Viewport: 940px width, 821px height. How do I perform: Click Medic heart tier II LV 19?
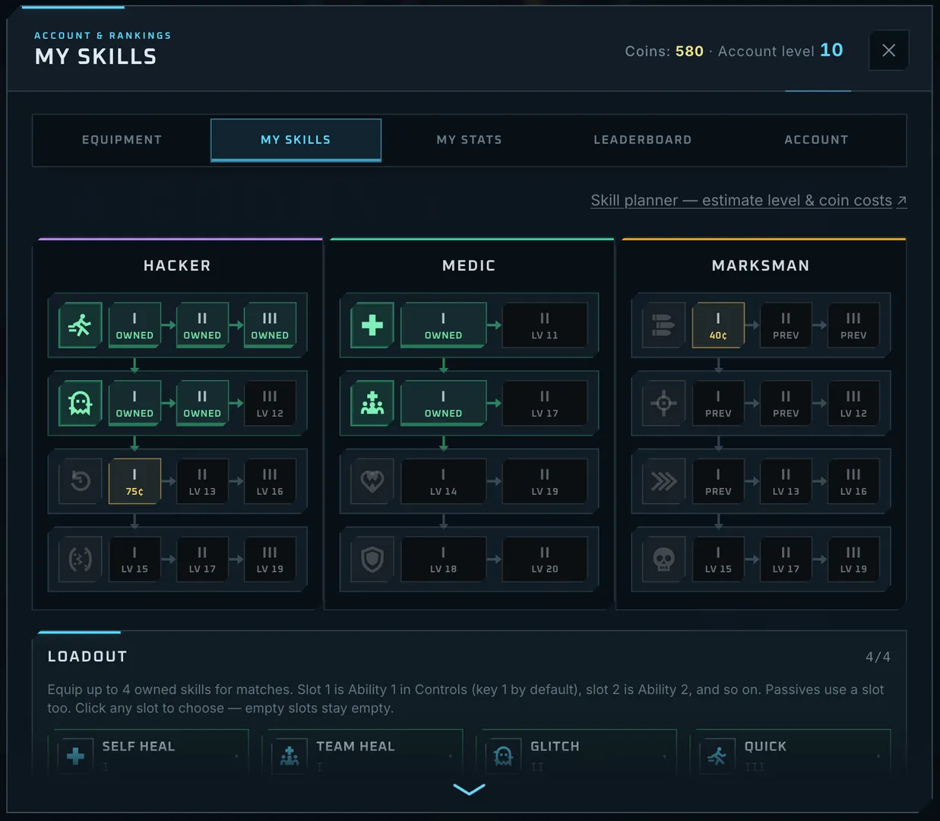545,481
